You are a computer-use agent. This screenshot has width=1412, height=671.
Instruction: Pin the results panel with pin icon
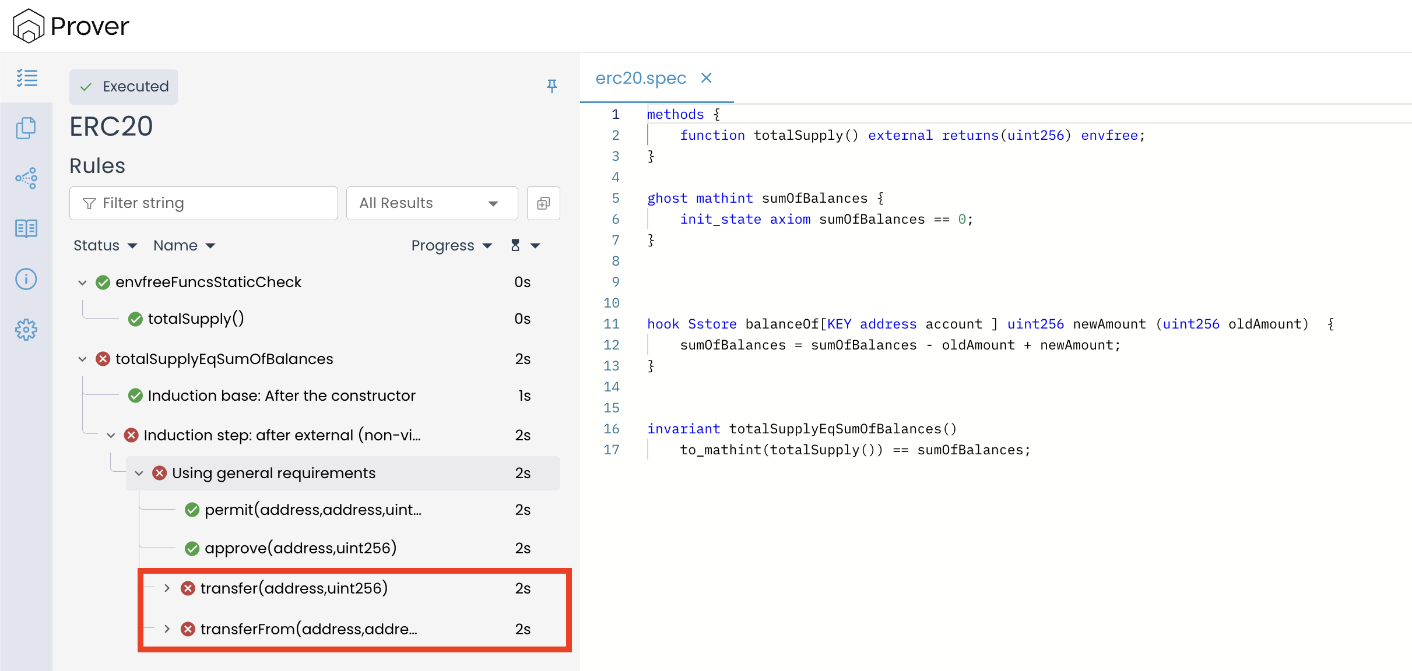click(552, 86)
